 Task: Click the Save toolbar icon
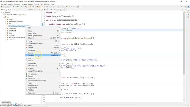tap(6, 7)
